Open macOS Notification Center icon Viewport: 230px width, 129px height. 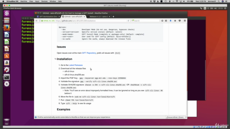click(x=226, y=1)
